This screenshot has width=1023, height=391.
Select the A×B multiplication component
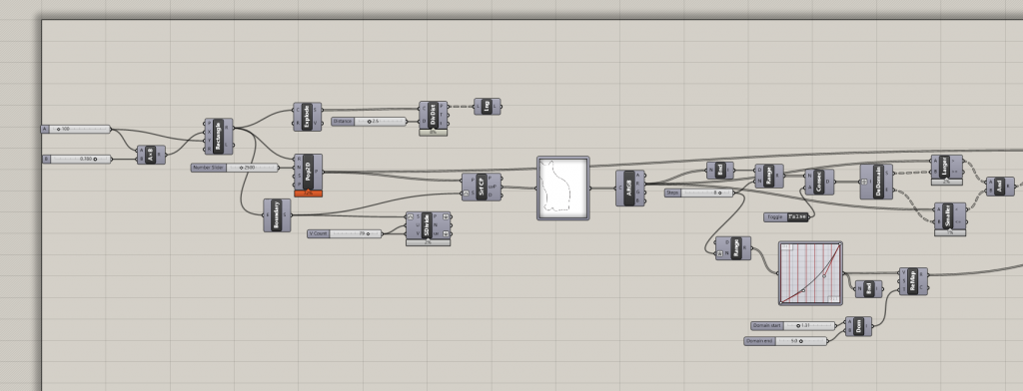point(151,155)
